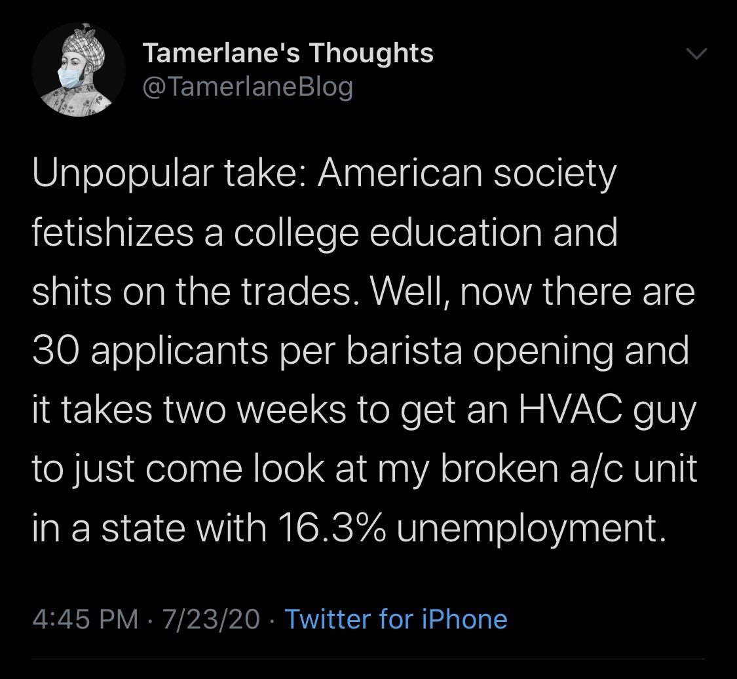Open the Tamerlane's Thoughts display name

(x=288, y=52)
